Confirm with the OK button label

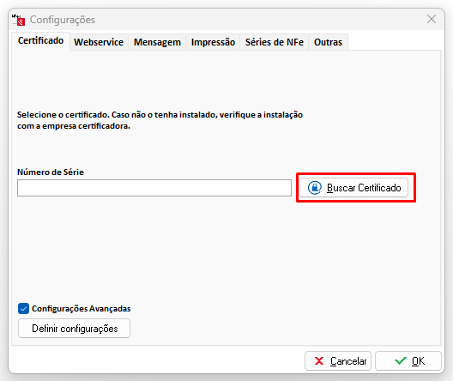point(418,361)
